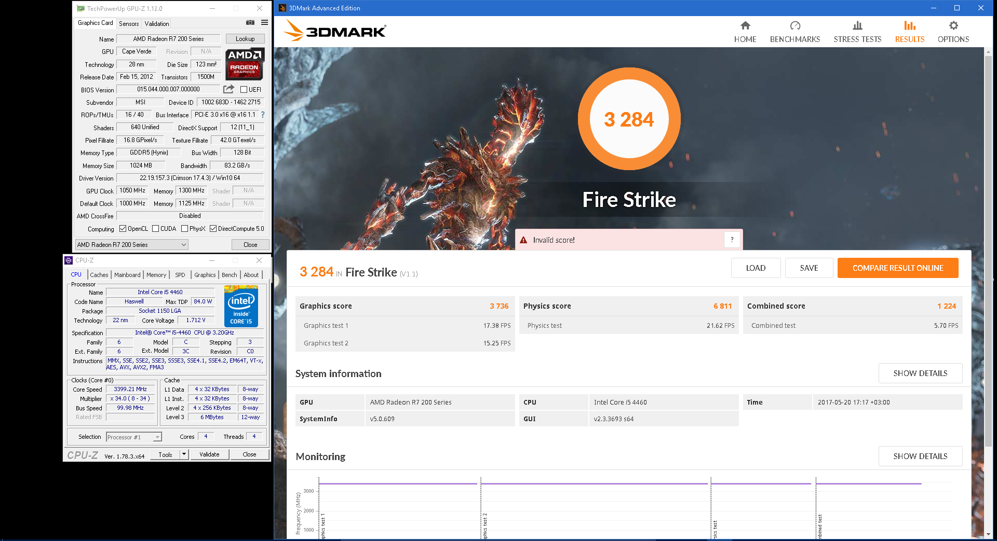This screenshot has height=541, width=997.
Task: Click the BIOS export share icon in GPU-Z
Action: pos(228,89)
